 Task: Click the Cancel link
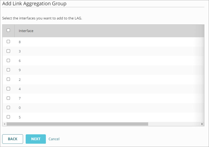(x=54, y=139)
